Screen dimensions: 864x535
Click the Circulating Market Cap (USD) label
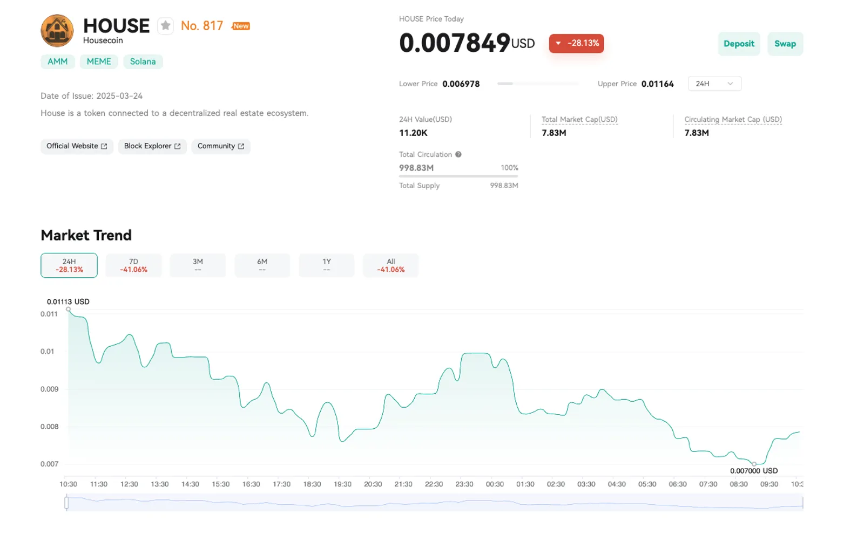point(733,119)
